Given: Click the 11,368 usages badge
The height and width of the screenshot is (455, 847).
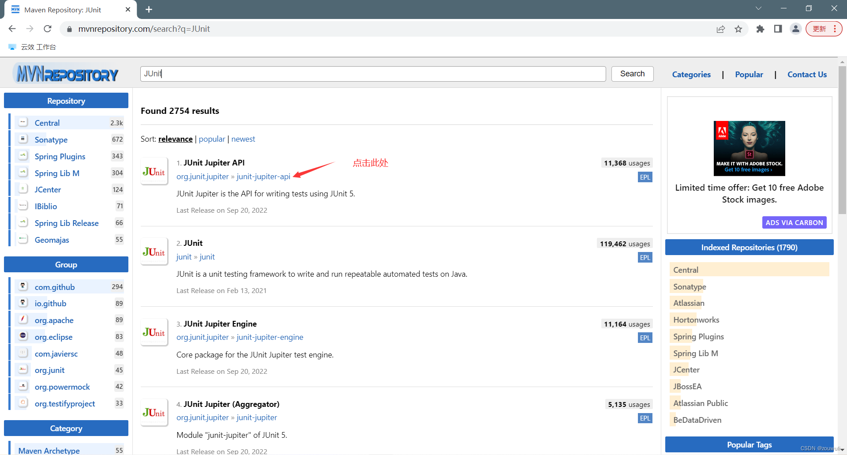Looking at the screenshot, I should click(x=627, y=163).
